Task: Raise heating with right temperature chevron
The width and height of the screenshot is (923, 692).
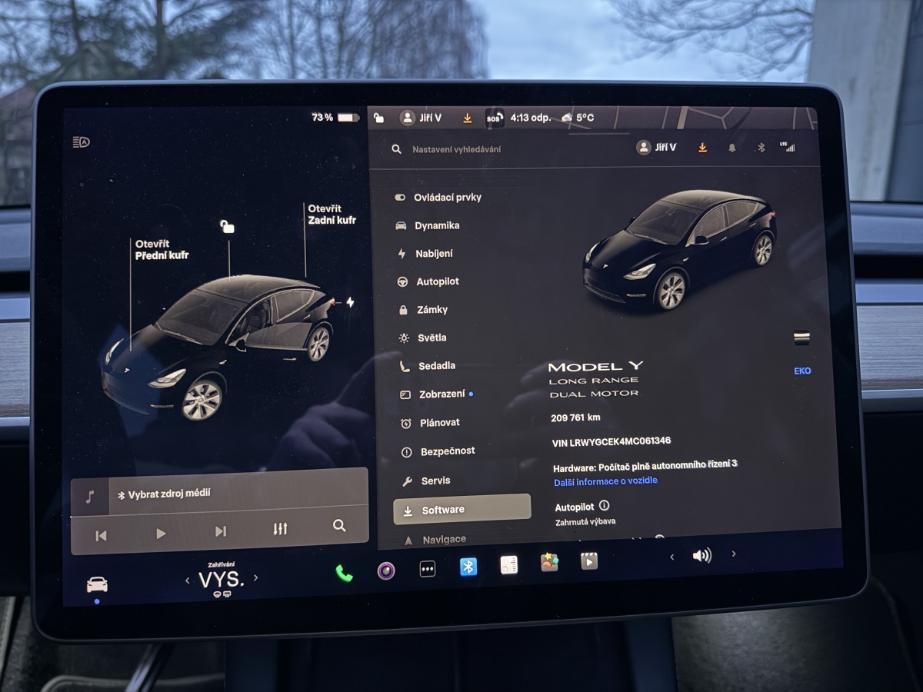Action: point(256,577)
